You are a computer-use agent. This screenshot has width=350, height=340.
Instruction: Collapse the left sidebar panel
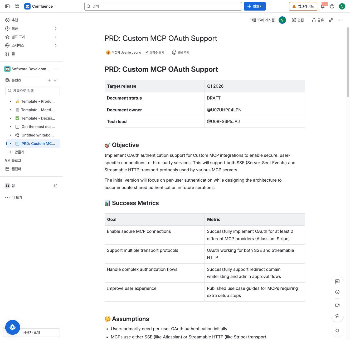coord(7,6)
